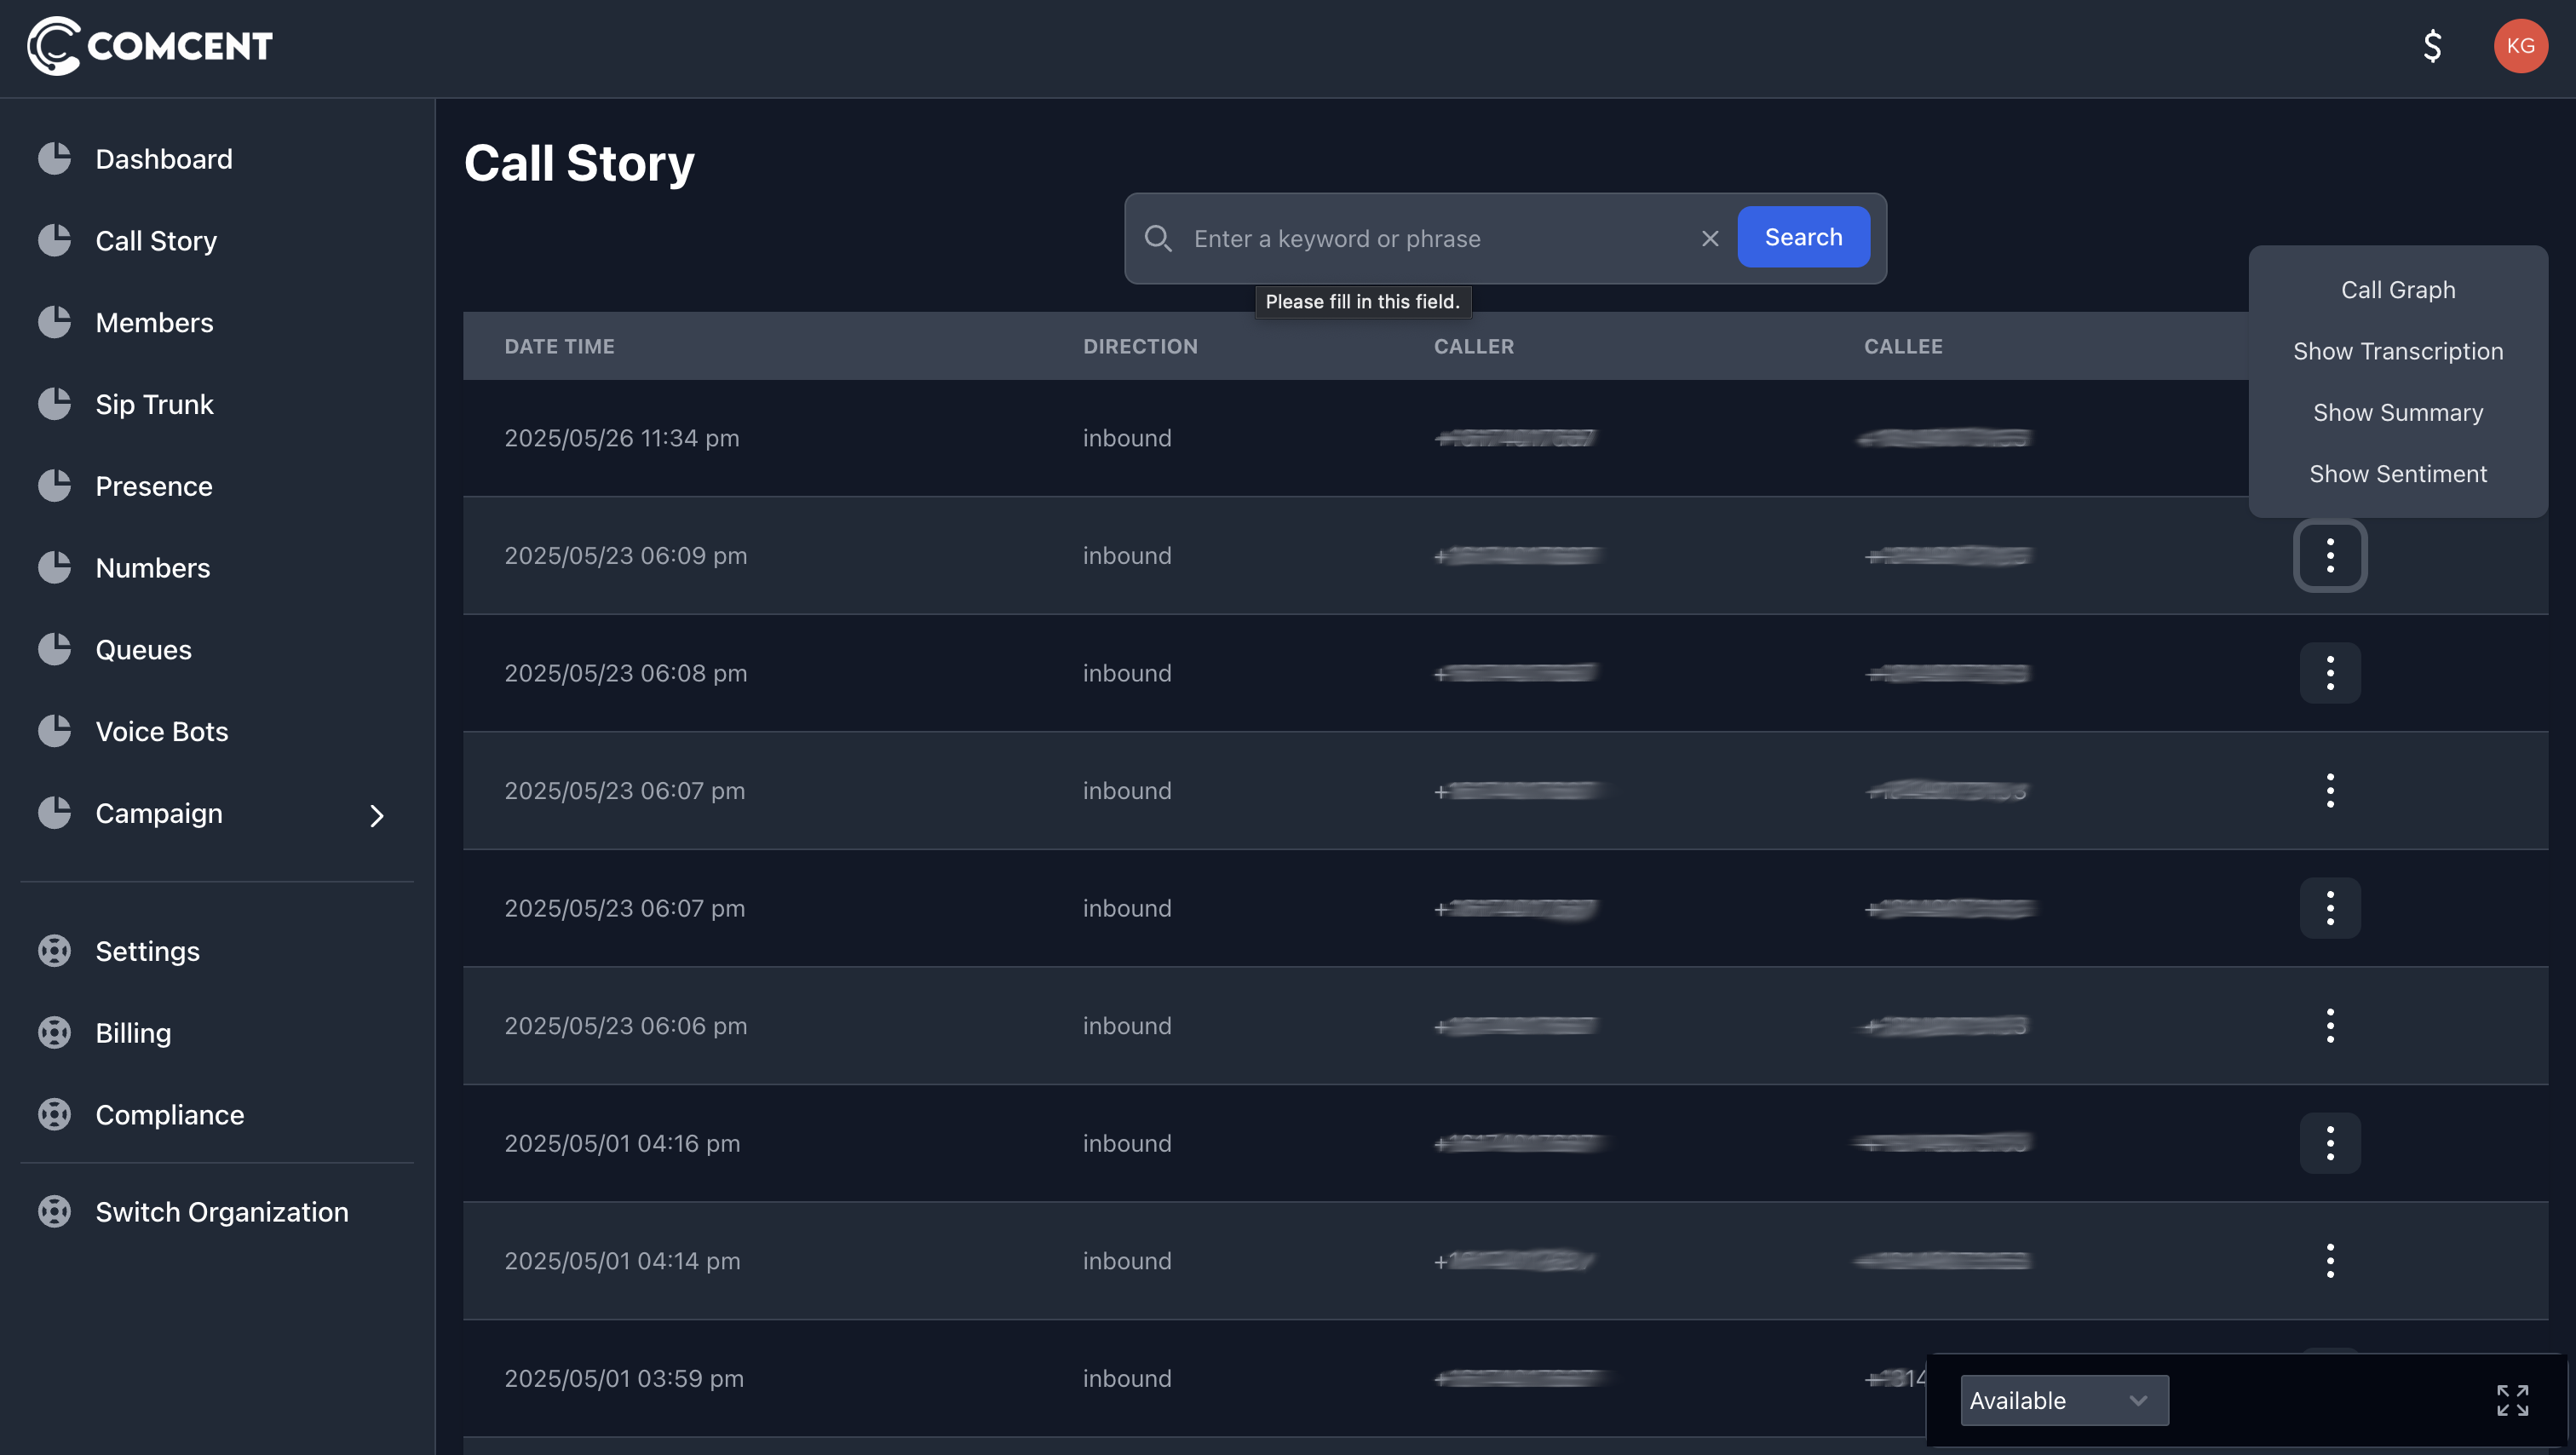Screen dimensions: 2576x1455
Task: Click the Presence sidebar icon
Action: (55, 486)
